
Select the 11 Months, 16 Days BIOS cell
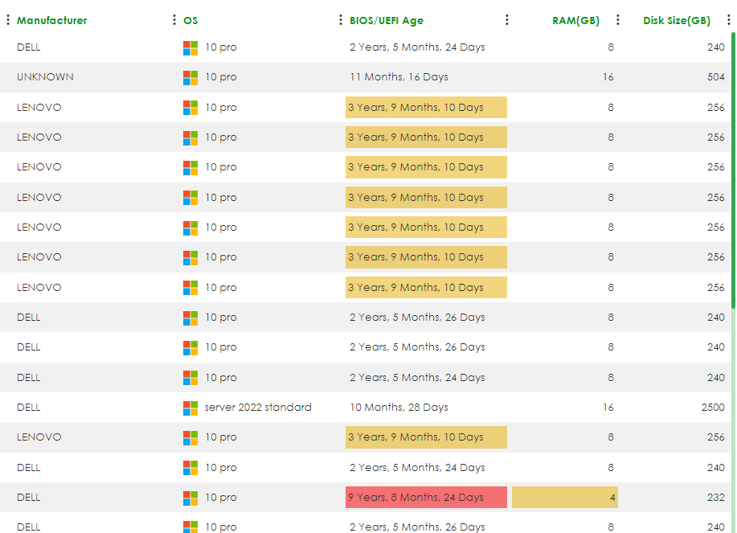pos(399,77)
